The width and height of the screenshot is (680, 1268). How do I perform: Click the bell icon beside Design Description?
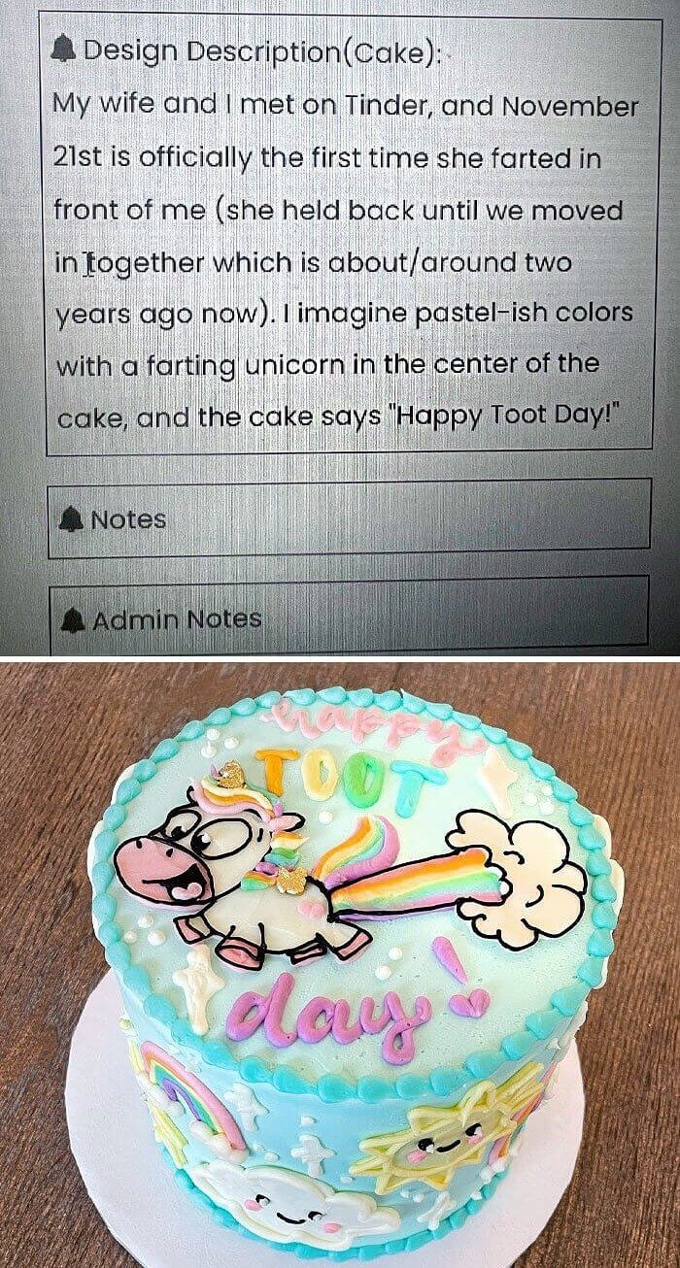pyautogui.click(x=66, y=49)
